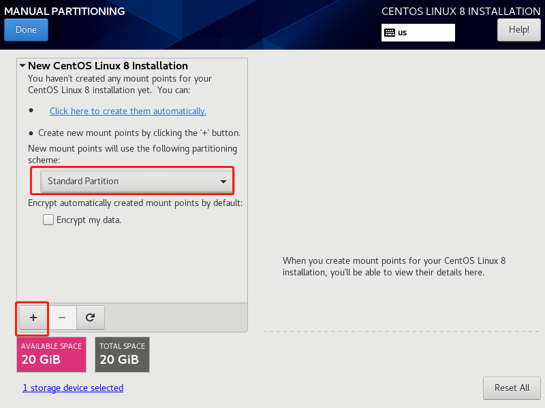This screenshot has width=545, height=408.
Task: Open the Help! button
Action: click(x=518, y=30)
